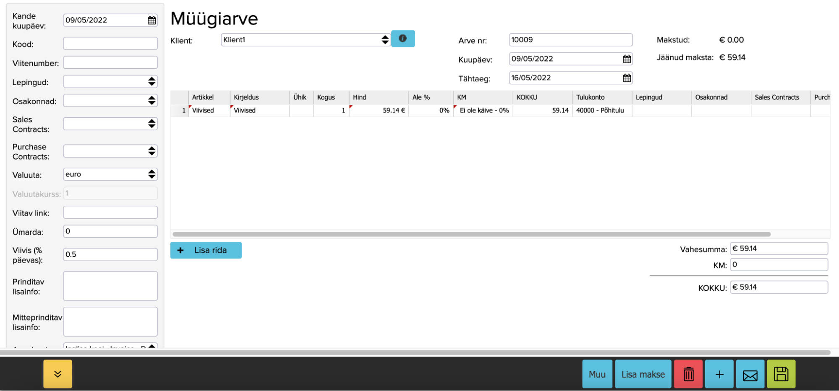
Task: Click the green save invoice icon
Action: tap(781, 374)
